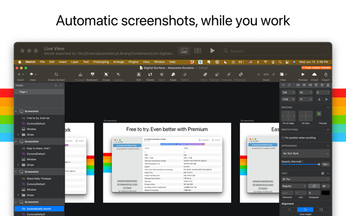Open the Cloud icon in toolbar
The image size is (346, 216).
click(x=314, y=75)
